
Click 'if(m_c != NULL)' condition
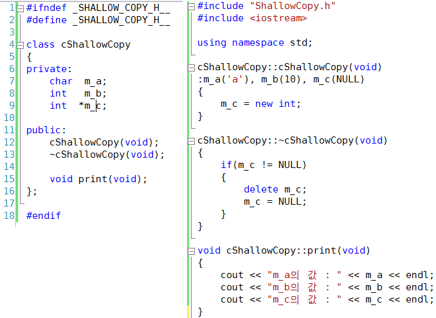coord(263,165)
